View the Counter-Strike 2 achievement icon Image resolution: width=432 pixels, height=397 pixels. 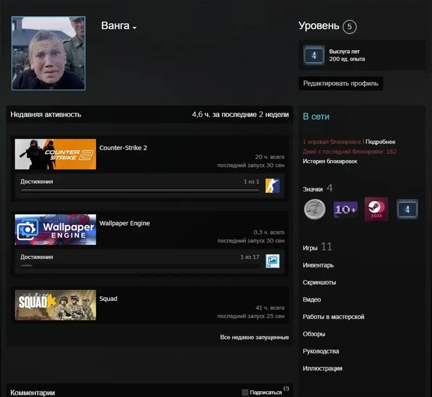click(273, 186)
